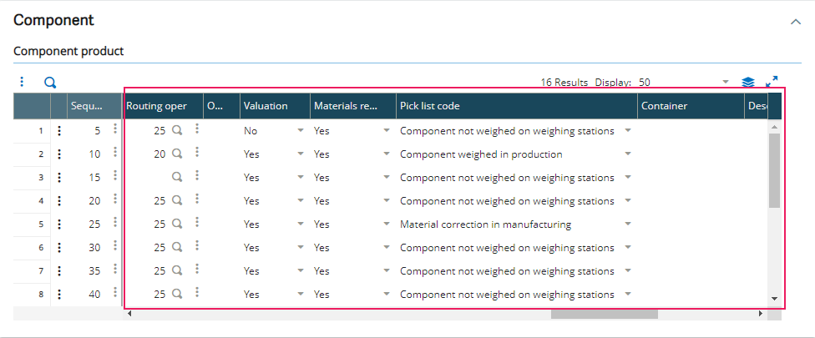Open Pick list code dropdown in row 5
Image resolution: width=815 pixels, height=338 pixels.
pos(628,224)
